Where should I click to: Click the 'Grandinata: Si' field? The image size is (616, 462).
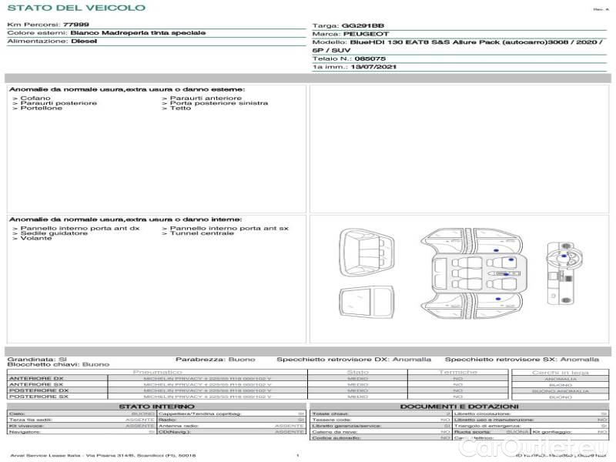(37, 359)
